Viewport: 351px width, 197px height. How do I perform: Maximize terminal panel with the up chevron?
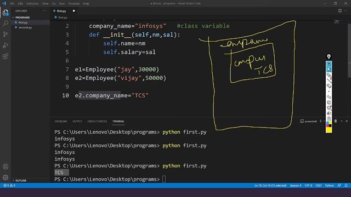tap(342, 121)
